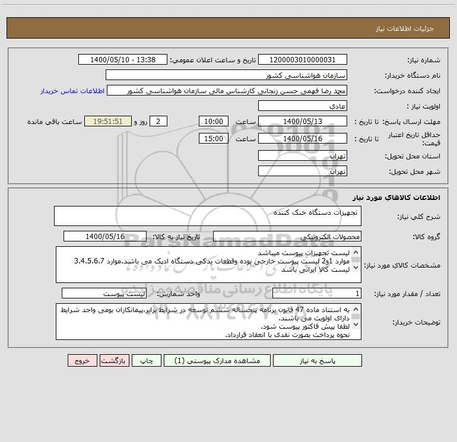Screen dimensions: 457x442
Task: Click the حداقل تاریخ اعتبار قیمت label
Action: 414,139
